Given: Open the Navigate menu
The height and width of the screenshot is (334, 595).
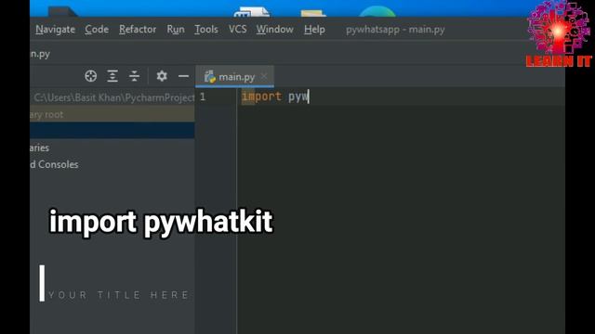Looking at the screenshot, I should click(x=56, y=30).
